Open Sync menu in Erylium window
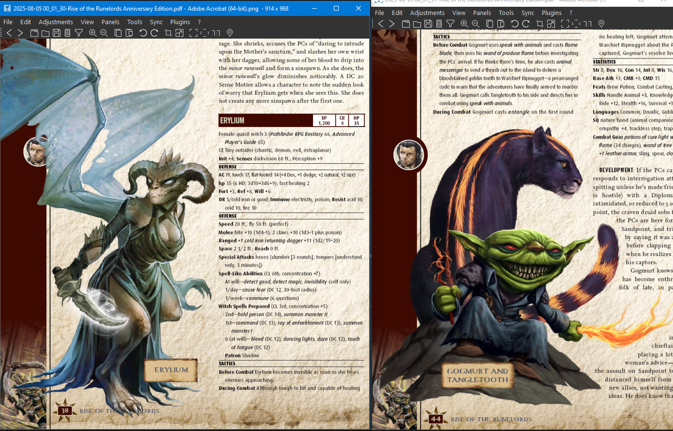673x431 pixels. pos(156,22)
